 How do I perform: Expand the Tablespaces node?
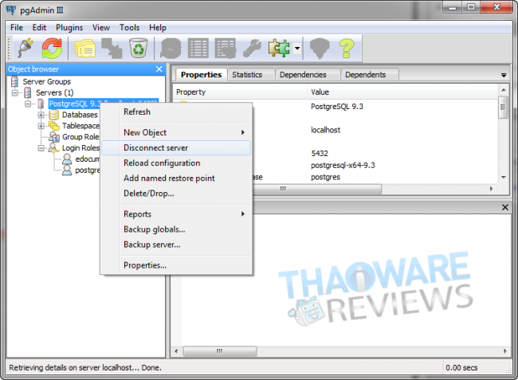41,126
